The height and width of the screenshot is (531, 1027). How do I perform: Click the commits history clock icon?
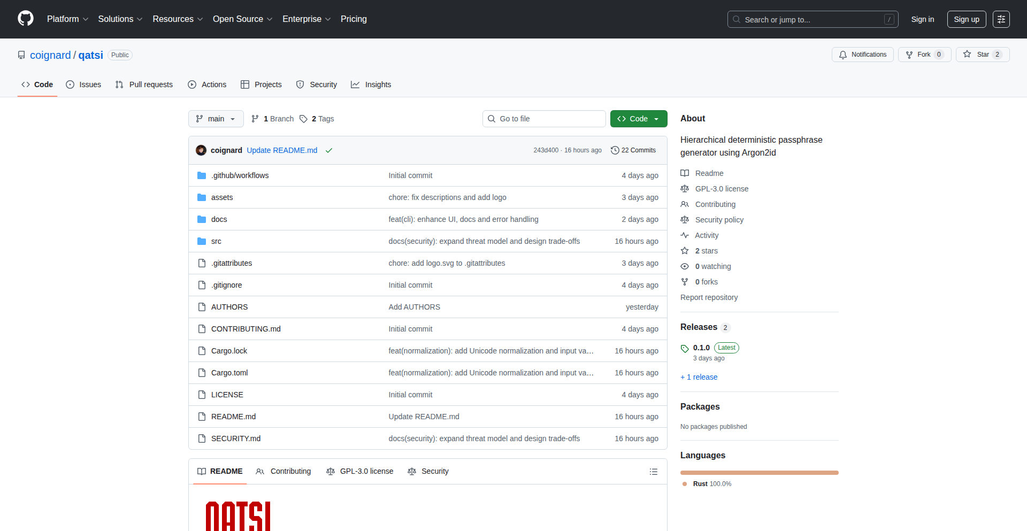click(x=615, y=150)
